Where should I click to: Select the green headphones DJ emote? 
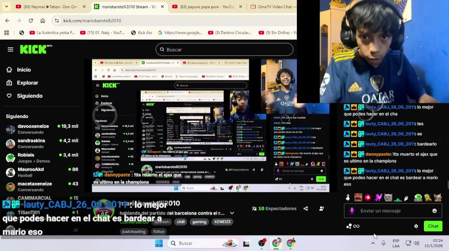point(418,198)
